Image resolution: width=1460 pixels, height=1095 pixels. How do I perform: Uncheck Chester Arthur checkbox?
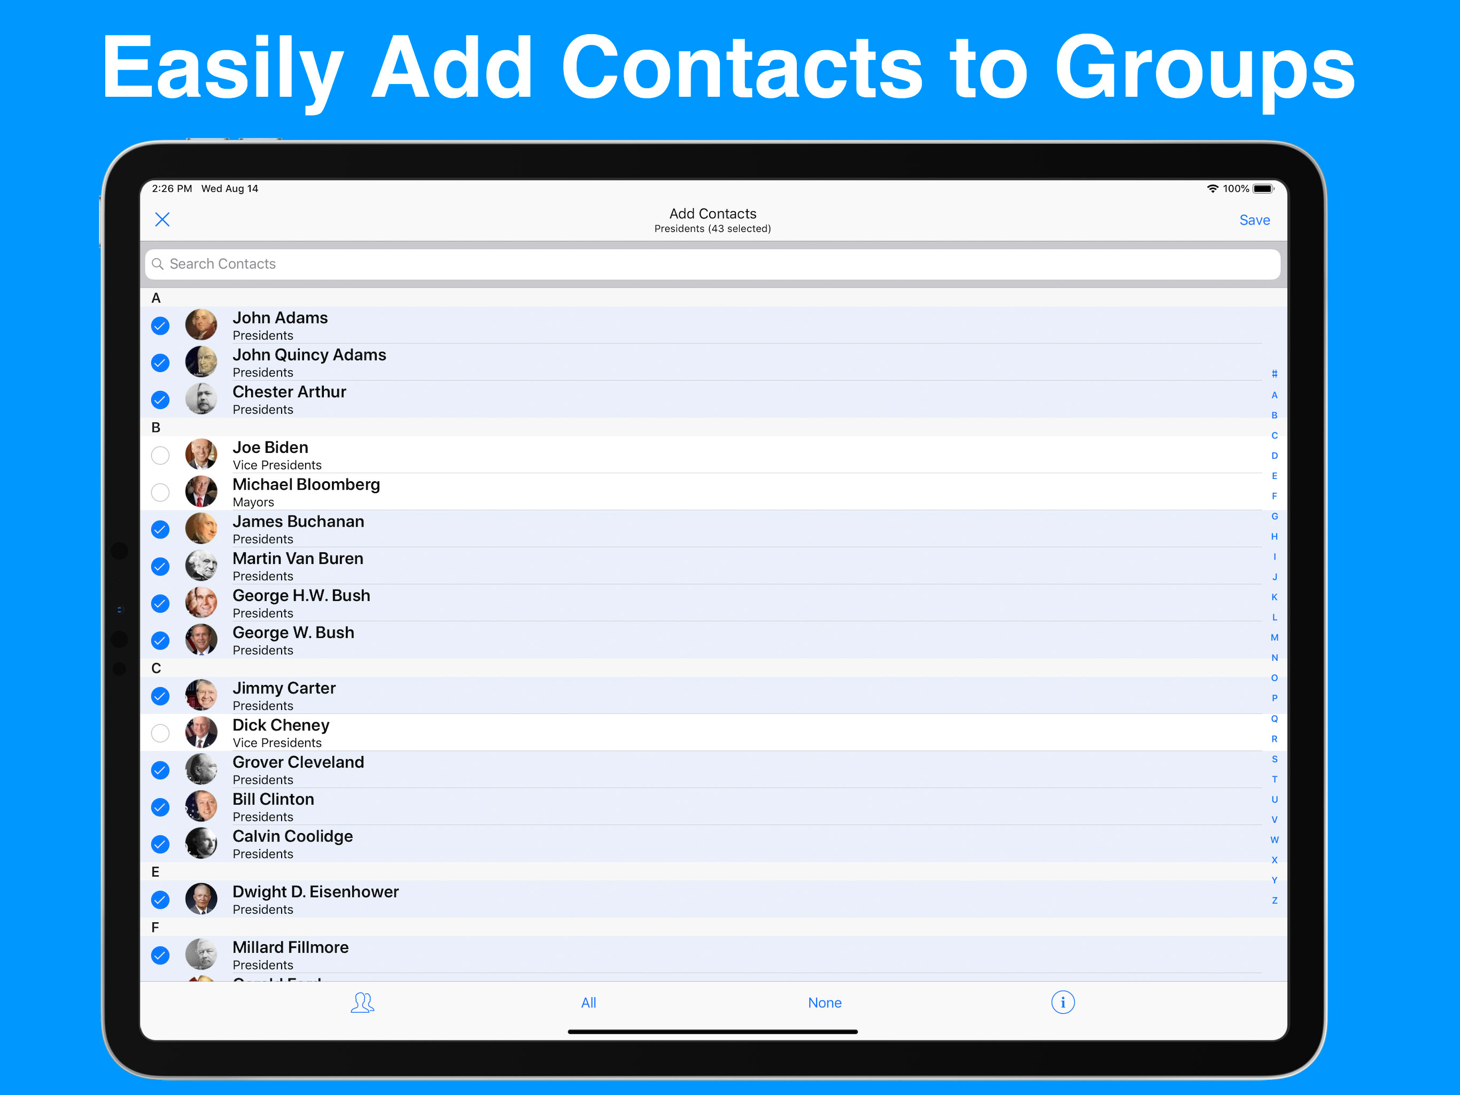(x=160, y=399)
